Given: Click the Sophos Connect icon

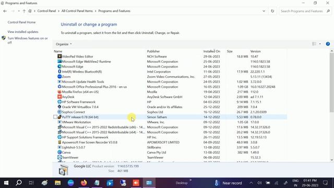Looking at the screenshot, I should point(59,112).
